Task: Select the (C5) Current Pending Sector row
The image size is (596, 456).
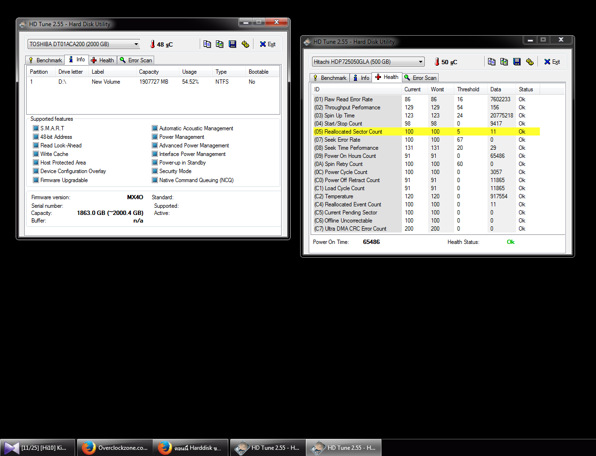Action: click(426, 213)
